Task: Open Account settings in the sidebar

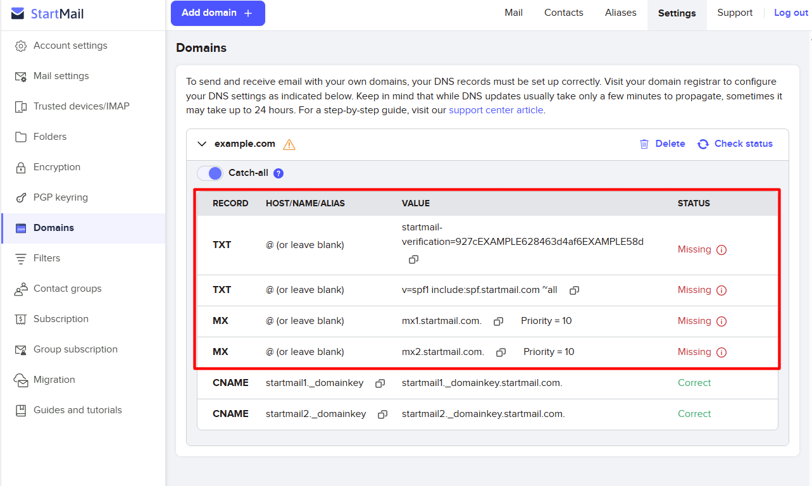Action: click(x=83, y=46)
